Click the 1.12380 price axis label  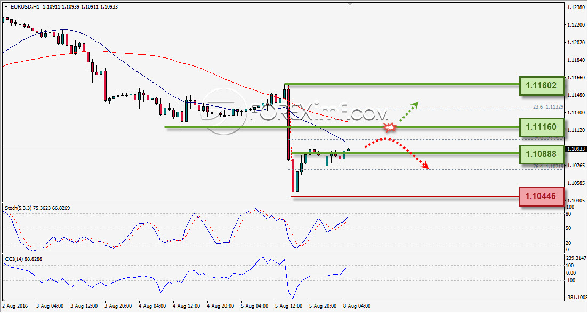pos(576,7)
